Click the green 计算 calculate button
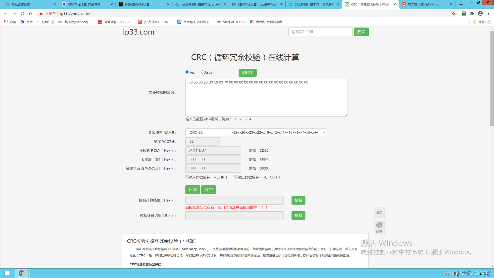Image resolution: width=494 pixels, height=278 pixels. pyautogui.click(x=192, y=190)
